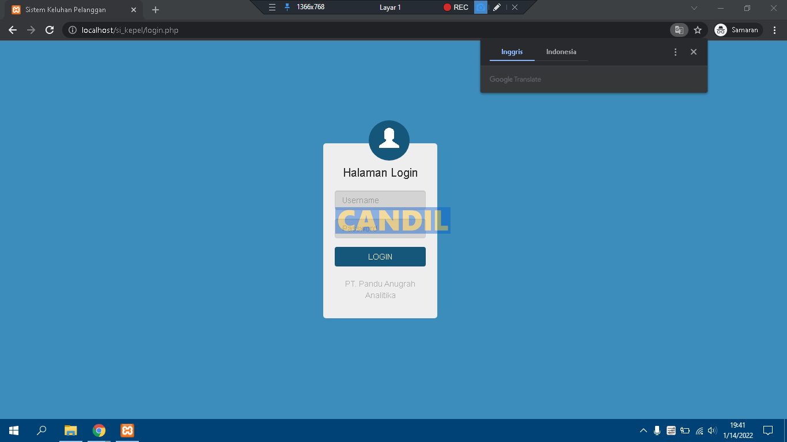Open File Explorer from the taskbar
Screen dimensions: 787x442
70,430
